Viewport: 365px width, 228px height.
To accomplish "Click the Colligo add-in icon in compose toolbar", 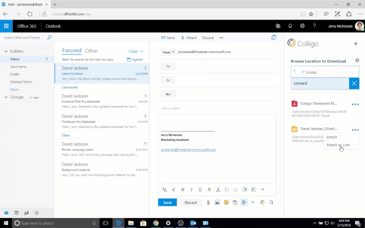I will pyautogui.click(x=262, y=203).
